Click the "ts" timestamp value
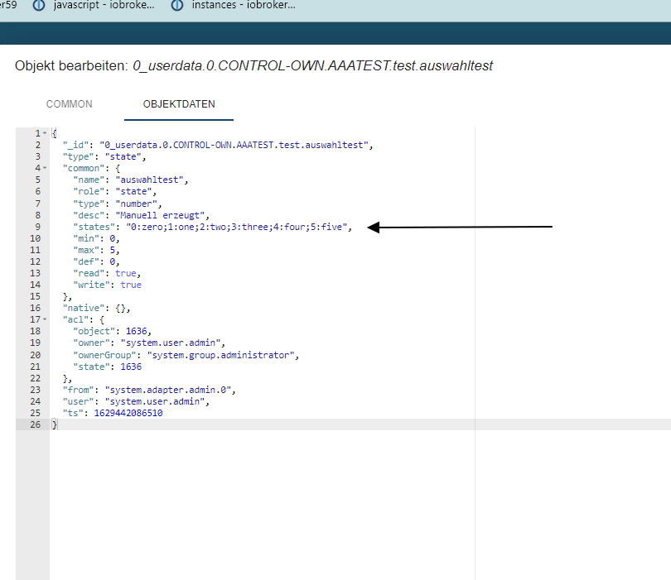The image size is (671, 580). click(x=128, y=413)
